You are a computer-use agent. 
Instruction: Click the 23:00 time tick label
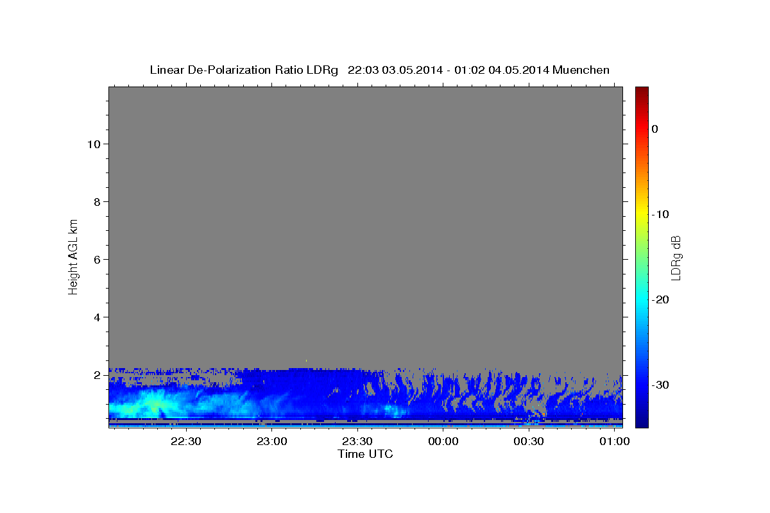coord(271,442)
